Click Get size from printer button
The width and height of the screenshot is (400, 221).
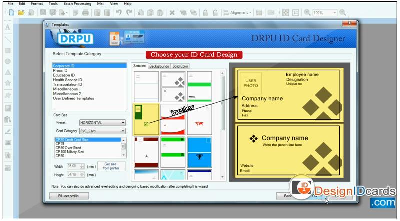[111, 166]
